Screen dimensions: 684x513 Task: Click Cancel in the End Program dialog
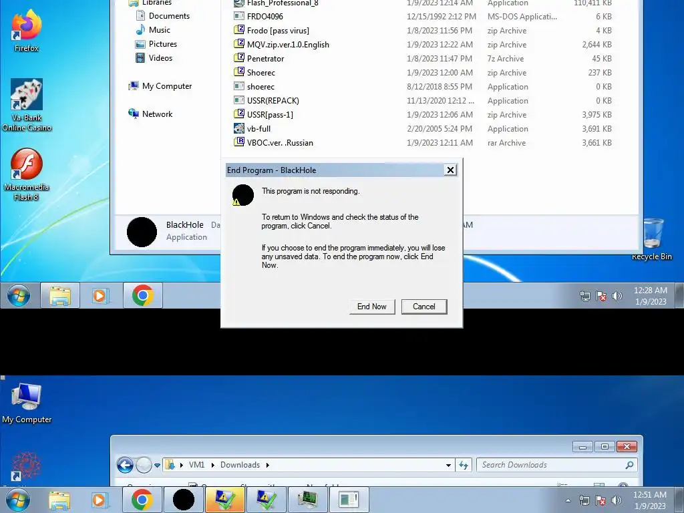[x=424, y=307]
